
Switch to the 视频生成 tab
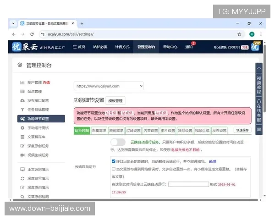202,131
